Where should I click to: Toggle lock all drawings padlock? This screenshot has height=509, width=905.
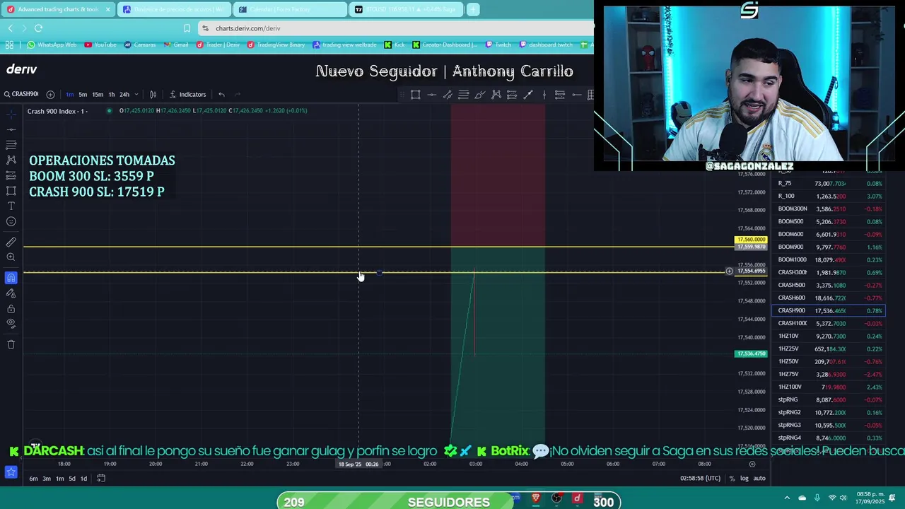11,309
